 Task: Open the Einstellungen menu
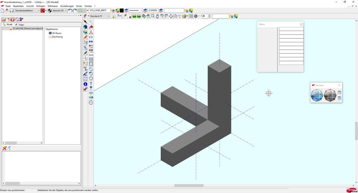point(67,6)
